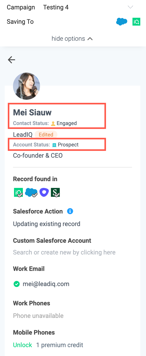Click the Custom Salesforce Account search field
This screenshot has width=146, height=356.
(64, 252)
